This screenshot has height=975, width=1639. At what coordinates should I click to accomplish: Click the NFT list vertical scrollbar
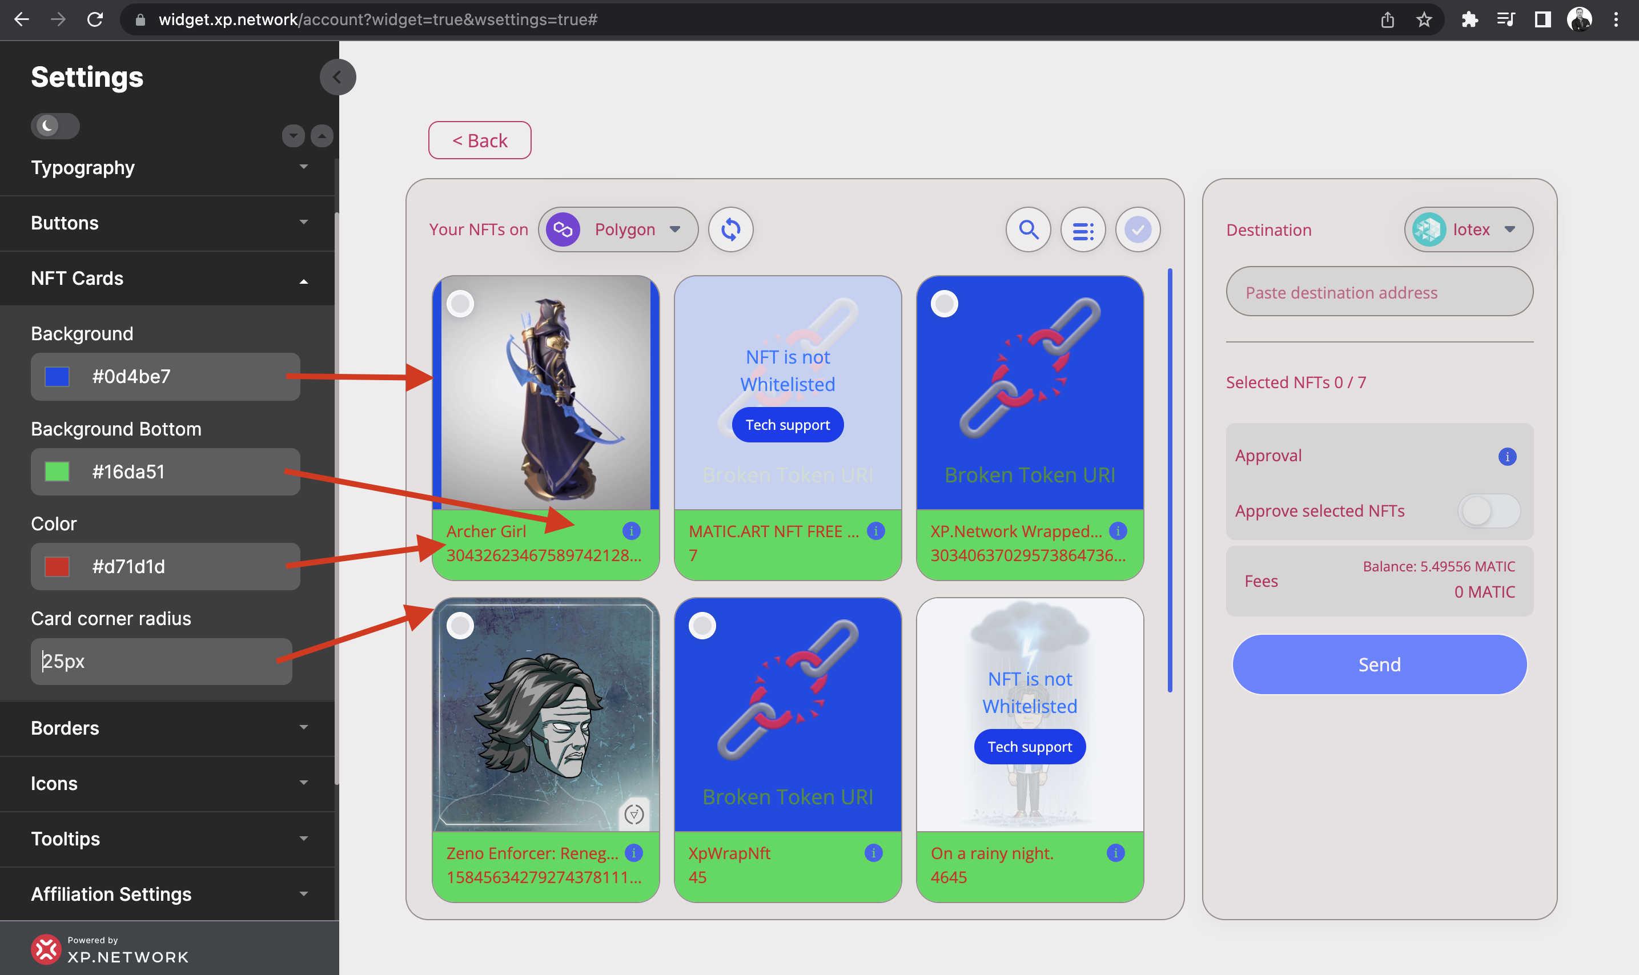[1170, 480]
